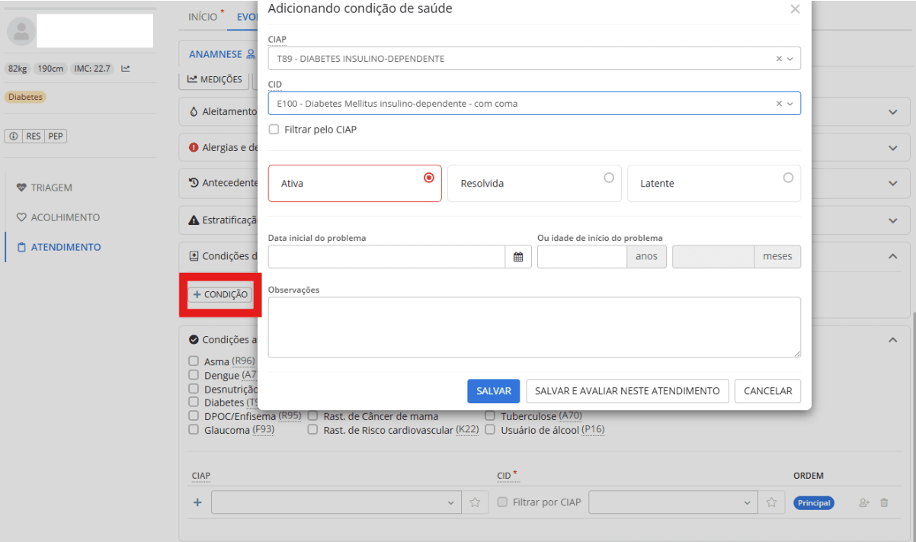Click the add-user icon beside Principal
Viewport: 916px width, 542px height.
(x=863, y=502)
